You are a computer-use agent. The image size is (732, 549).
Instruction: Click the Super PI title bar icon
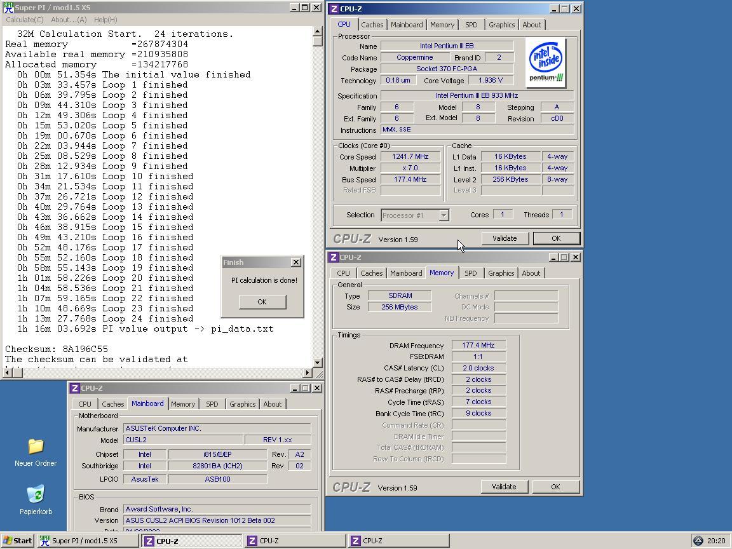click(x=8, y=8)
